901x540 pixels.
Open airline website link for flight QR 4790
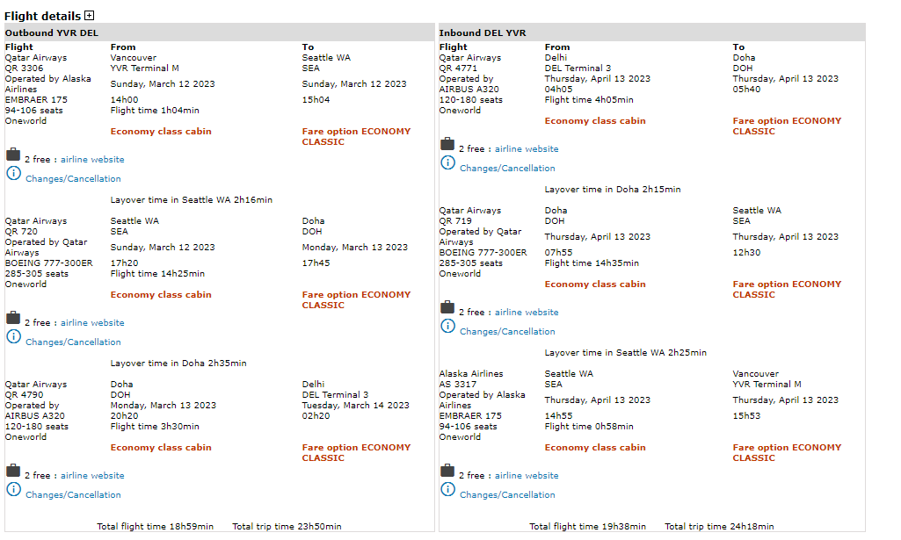coord(92,476)
